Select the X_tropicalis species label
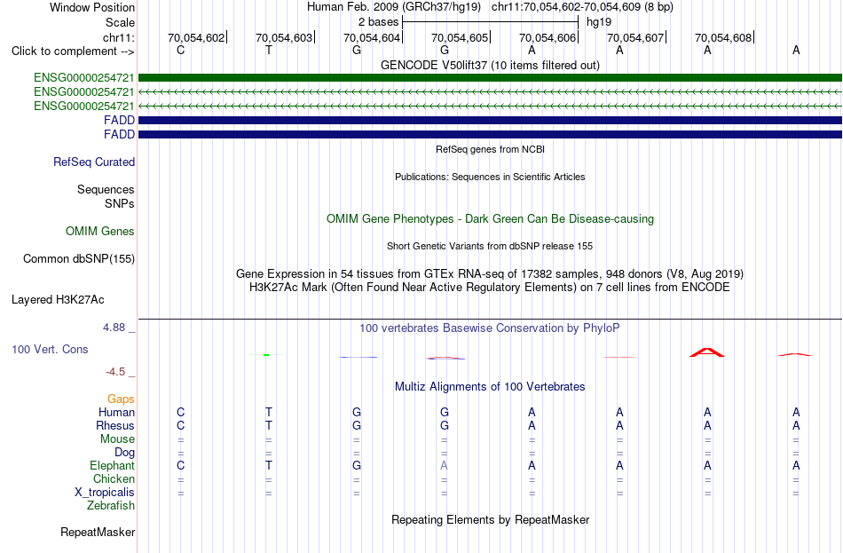This screenshot has width=843, height=553. tap(105, 493)
